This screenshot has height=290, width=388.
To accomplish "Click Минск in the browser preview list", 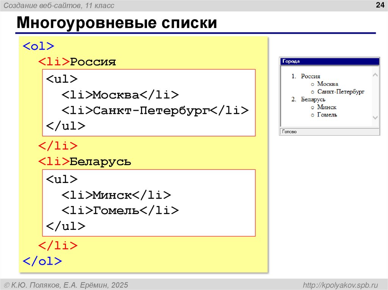I will click(x=327, y=107).
